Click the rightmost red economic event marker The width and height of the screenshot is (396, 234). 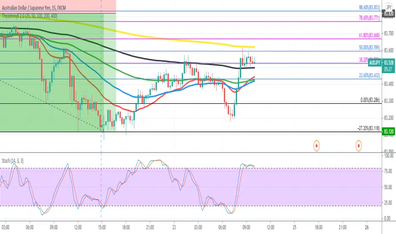tap(359, 146)
